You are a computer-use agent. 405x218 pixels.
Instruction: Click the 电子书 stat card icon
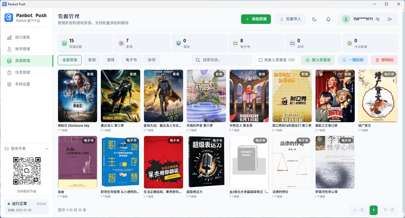pos(235,43)
